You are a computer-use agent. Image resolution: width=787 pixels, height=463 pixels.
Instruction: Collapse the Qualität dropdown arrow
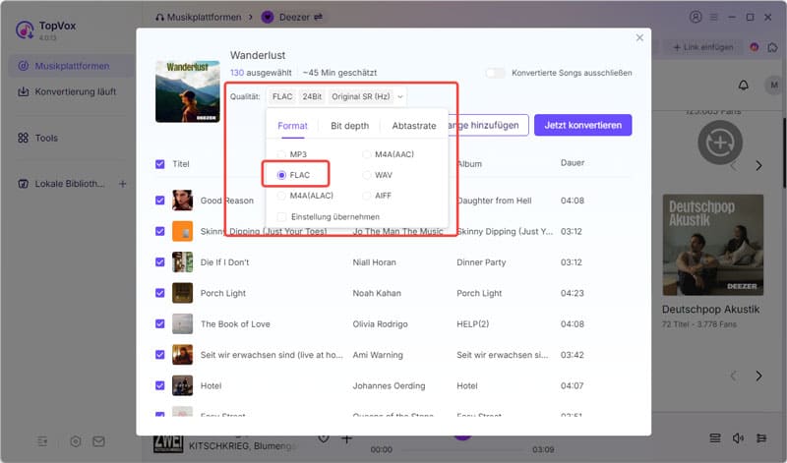tap(400, 96)
